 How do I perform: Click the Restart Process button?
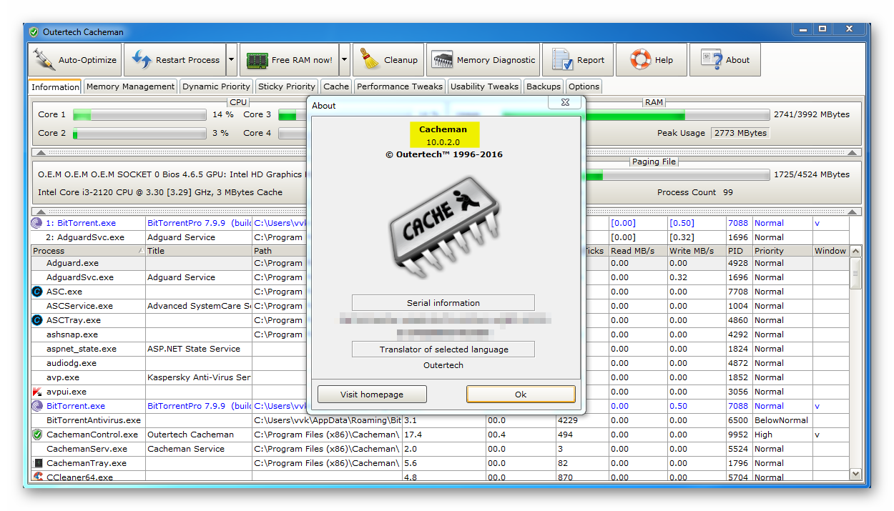coord(175,60)
